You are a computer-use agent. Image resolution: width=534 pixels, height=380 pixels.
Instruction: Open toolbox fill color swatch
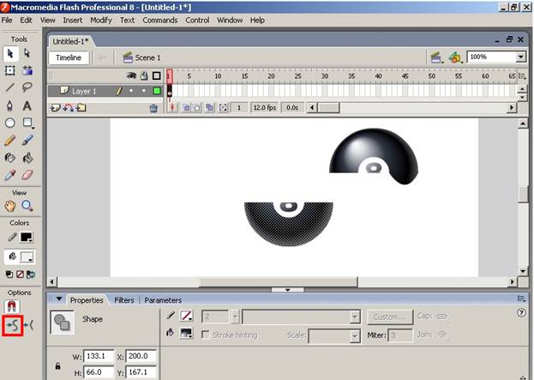tap(27, 257)
